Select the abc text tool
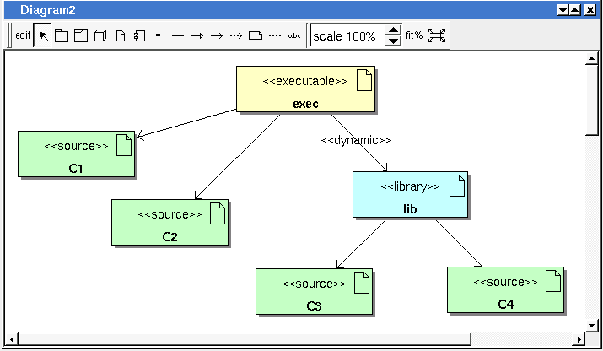The height and width of the screenshot is (351, 603). coord(294,35)
